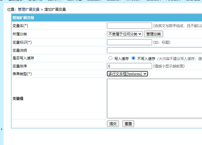202x145 pixels.
Task: Click 增加扩展变量 in the breadcrumb path
Action: (x=55, y=10)
